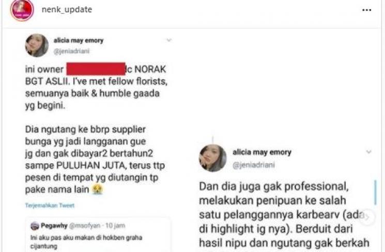This screenshot has height=252, width=385.
Task: Open quoted tweet about hokben graha cijantung
Action: point(98,234)
